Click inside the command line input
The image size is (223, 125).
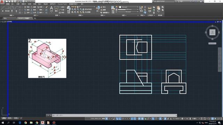[115, 115]
